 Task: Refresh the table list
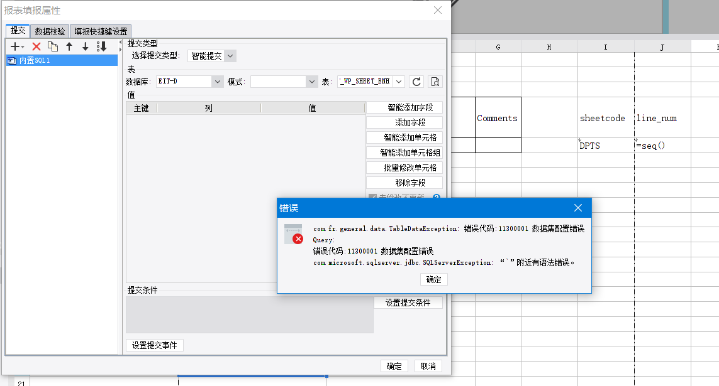click(416, 82)
